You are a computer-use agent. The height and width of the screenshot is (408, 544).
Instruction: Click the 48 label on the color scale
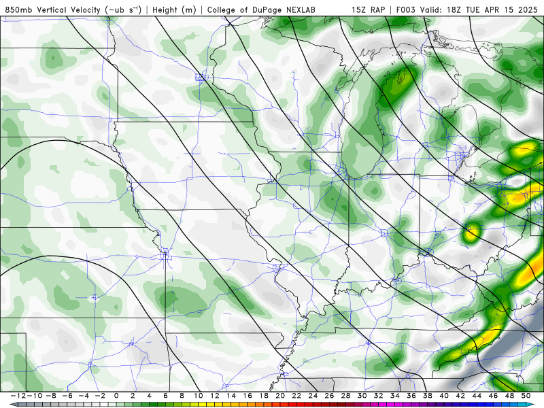click(509, 396)
